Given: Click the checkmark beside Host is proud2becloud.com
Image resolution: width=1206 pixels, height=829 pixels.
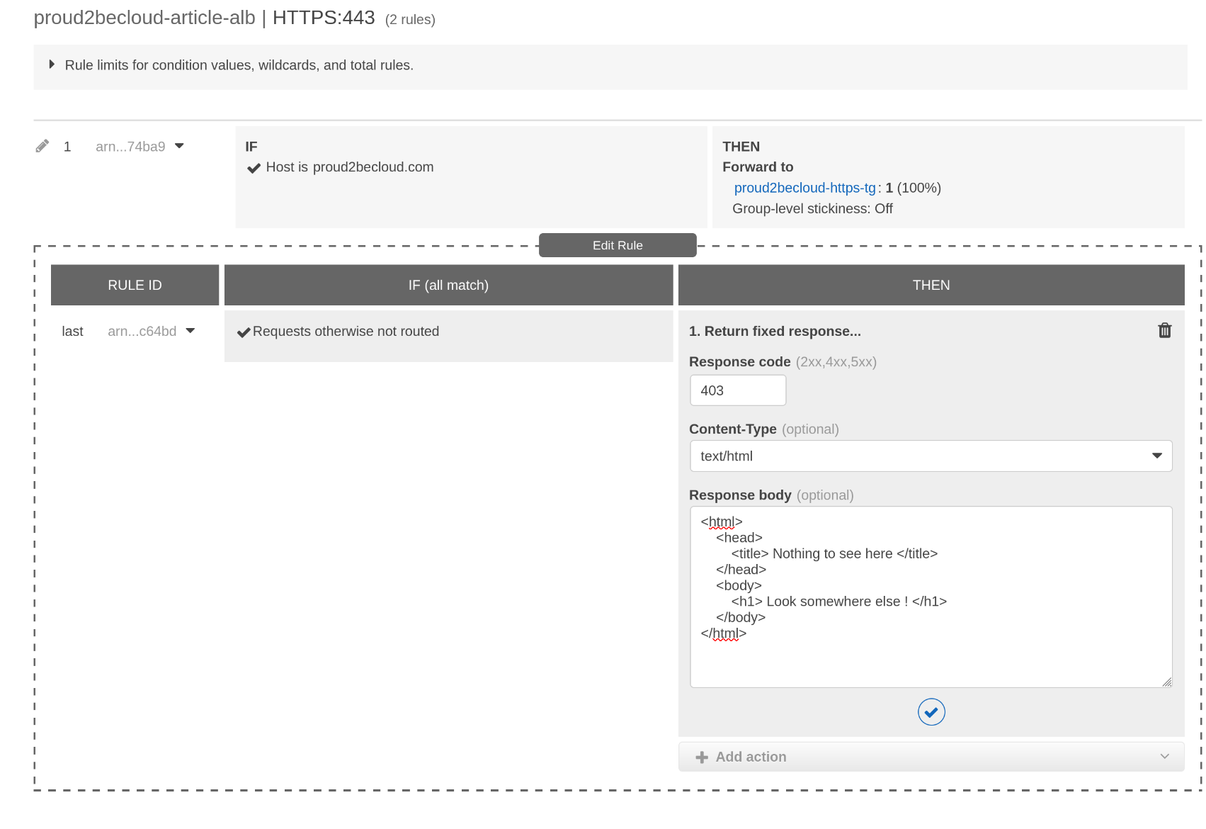Looking at the screenshot, I should [x=254, y=168].
